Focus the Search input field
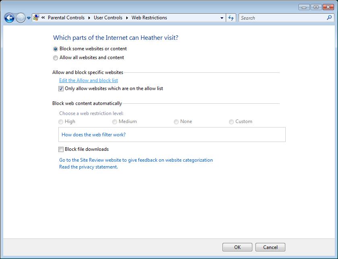338x259 pixels. pos(282,18)
